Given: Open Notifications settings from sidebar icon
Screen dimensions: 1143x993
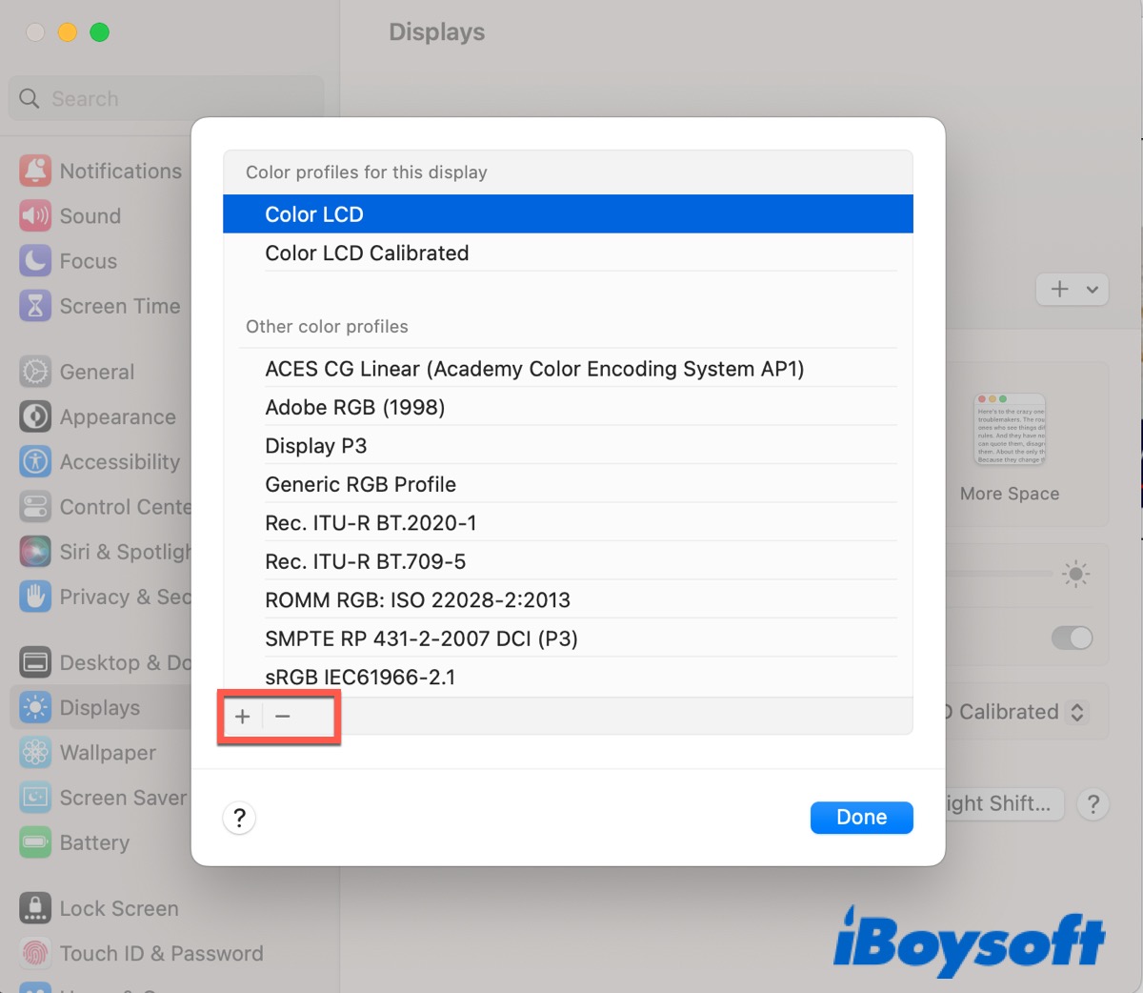Looking at the screenshot, I should (x=35, y=172).
